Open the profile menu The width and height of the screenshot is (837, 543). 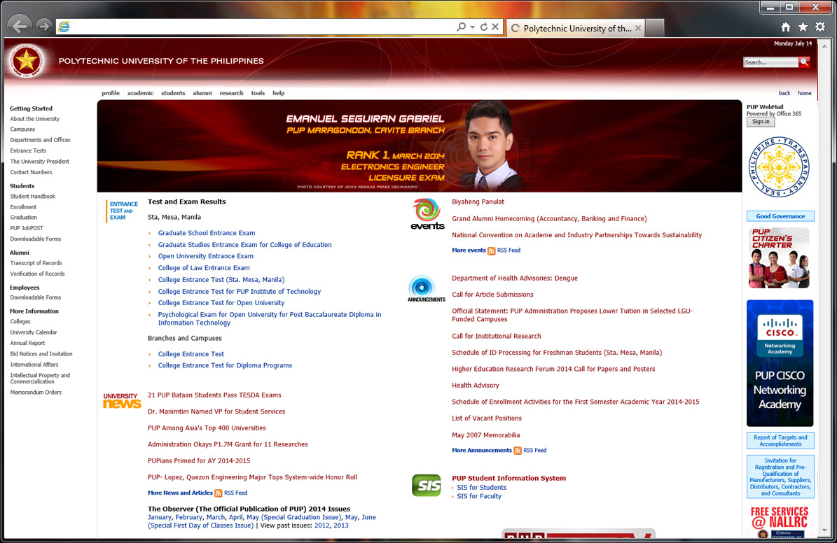(111, 93)
